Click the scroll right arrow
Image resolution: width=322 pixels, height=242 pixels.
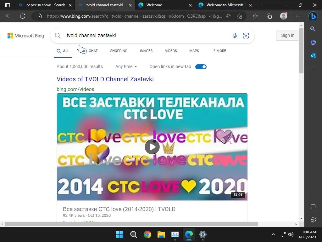[296, 224]
